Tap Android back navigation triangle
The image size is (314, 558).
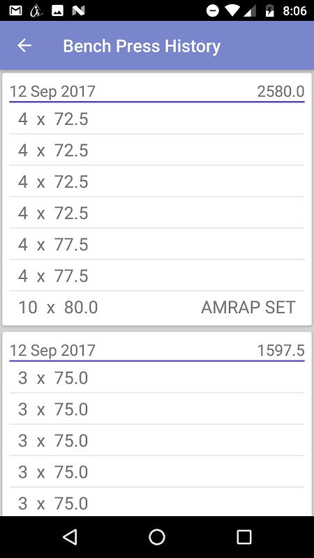70,536
